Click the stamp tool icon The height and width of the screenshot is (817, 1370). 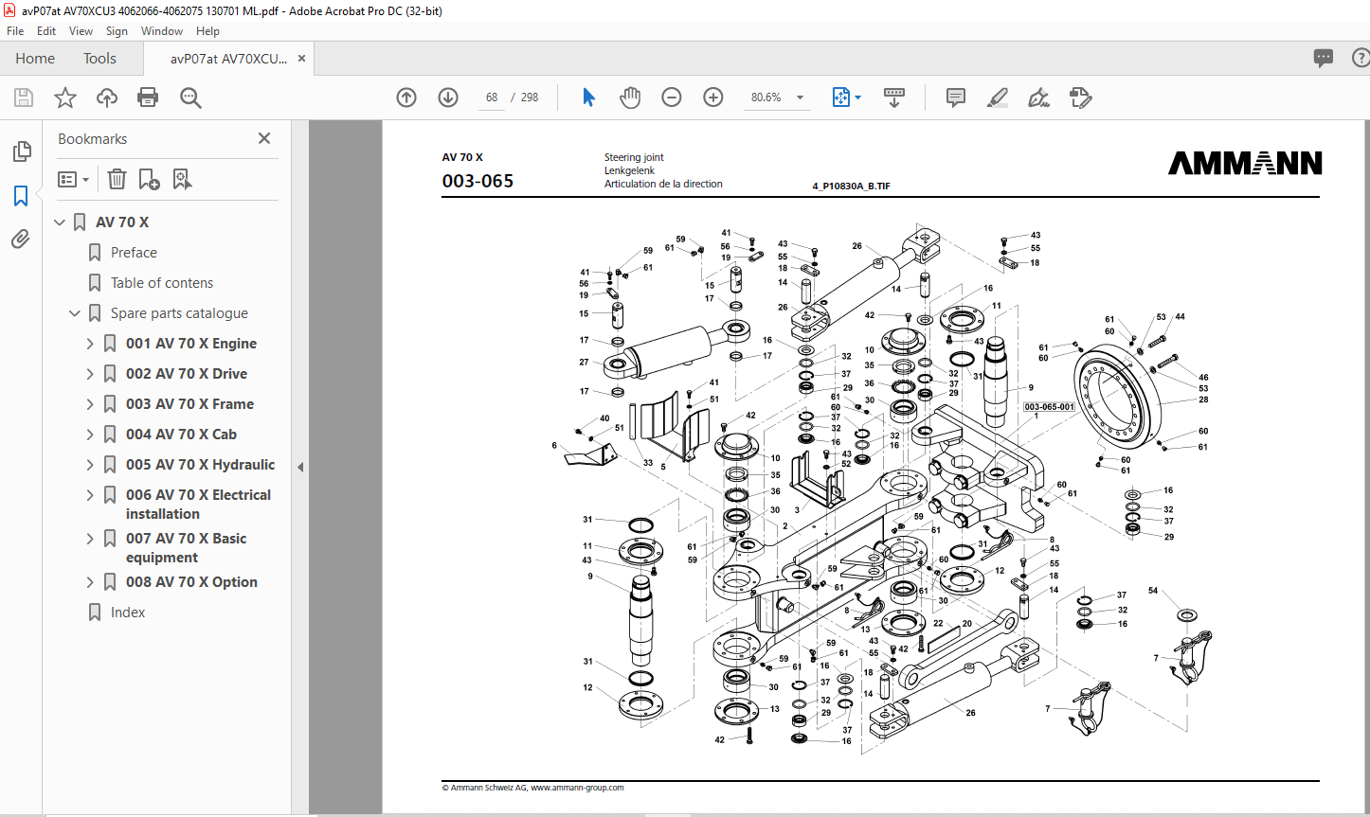1080,98
